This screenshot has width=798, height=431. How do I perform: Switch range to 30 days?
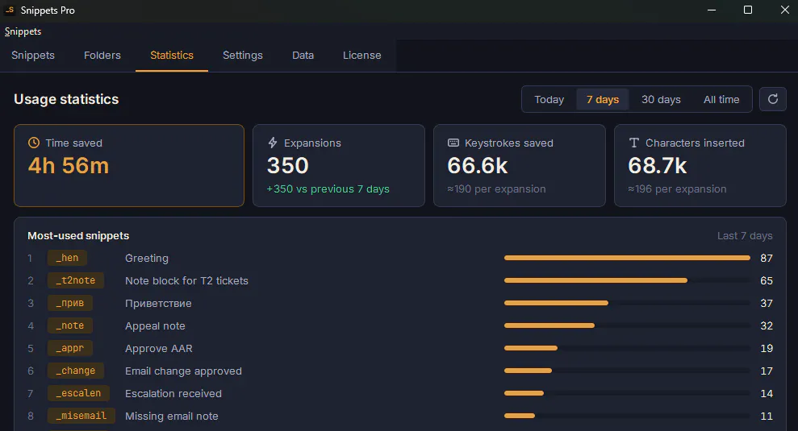[661, 100]
